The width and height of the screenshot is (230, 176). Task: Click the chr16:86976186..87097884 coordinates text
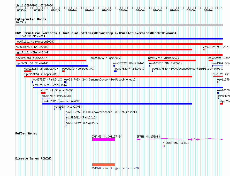(x=34, y=5)
